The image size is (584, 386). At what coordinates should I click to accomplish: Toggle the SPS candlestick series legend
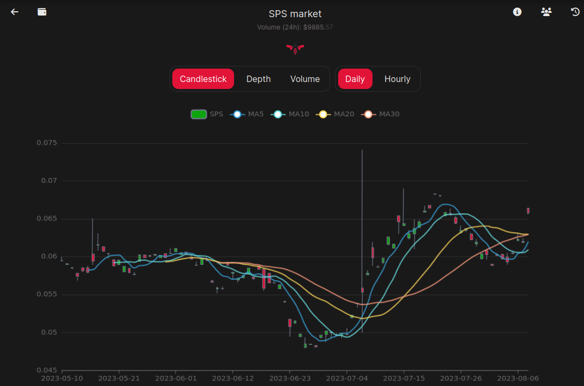coord(207,114)
